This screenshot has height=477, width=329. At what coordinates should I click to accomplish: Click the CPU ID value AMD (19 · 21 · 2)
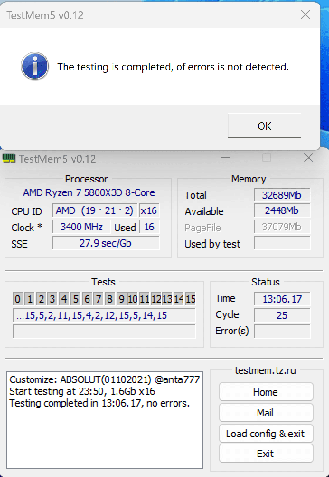pos(95,210)
